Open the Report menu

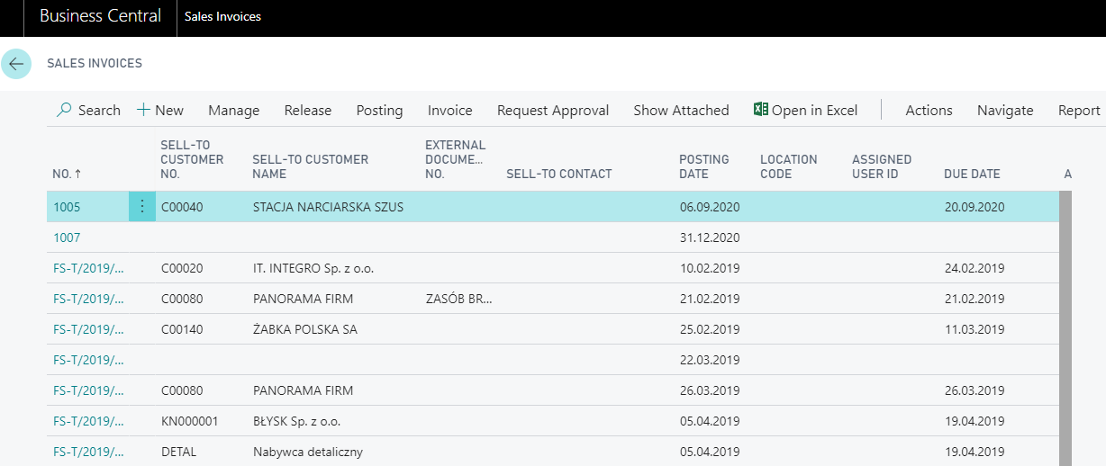click(1079, 111)
